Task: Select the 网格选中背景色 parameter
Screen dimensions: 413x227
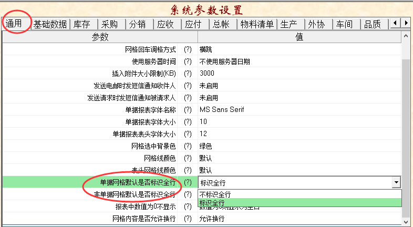Action: [x=153, y=146]
